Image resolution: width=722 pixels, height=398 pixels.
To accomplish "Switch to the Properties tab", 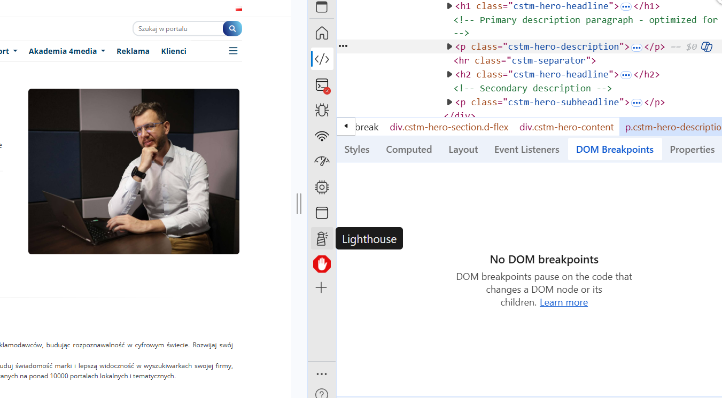I will (692, 150).
